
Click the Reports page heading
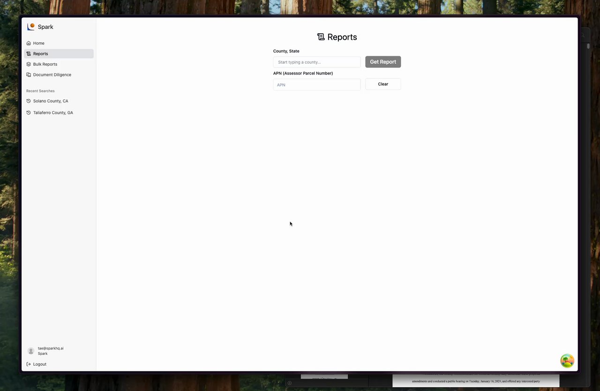[x=337, y=37]
